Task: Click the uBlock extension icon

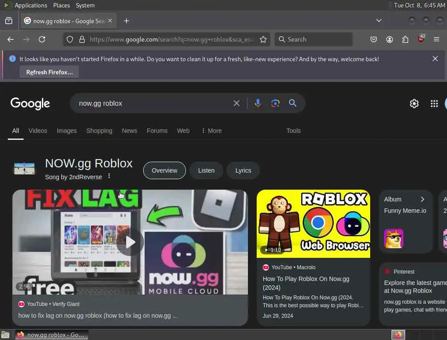Action: (421, 39)
